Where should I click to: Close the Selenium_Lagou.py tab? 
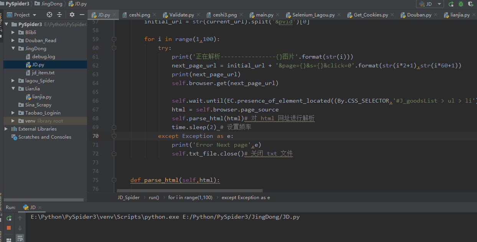click(339, 15)
